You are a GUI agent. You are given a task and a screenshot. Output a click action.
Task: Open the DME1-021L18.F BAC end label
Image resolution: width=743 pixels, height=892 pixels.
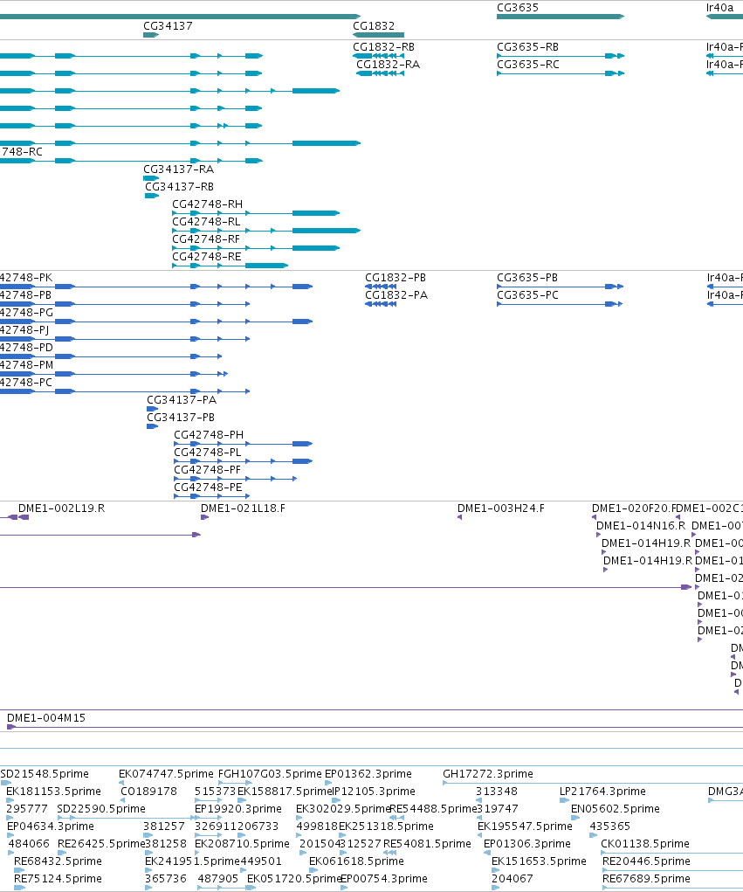click(x=244, y=508)
